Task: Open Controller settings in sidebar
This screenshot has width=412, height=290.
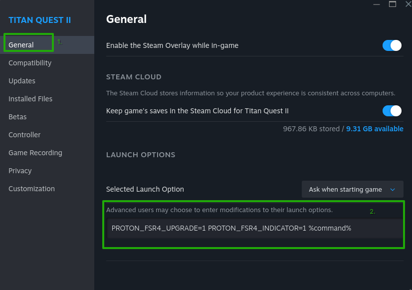Action: click(24, 135)
